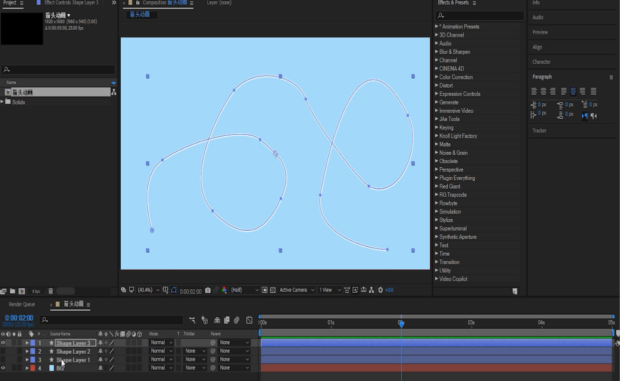The image size is (620, 381).
Task: Create a new folder in Project panel
Action: click(x=13, y=291)
